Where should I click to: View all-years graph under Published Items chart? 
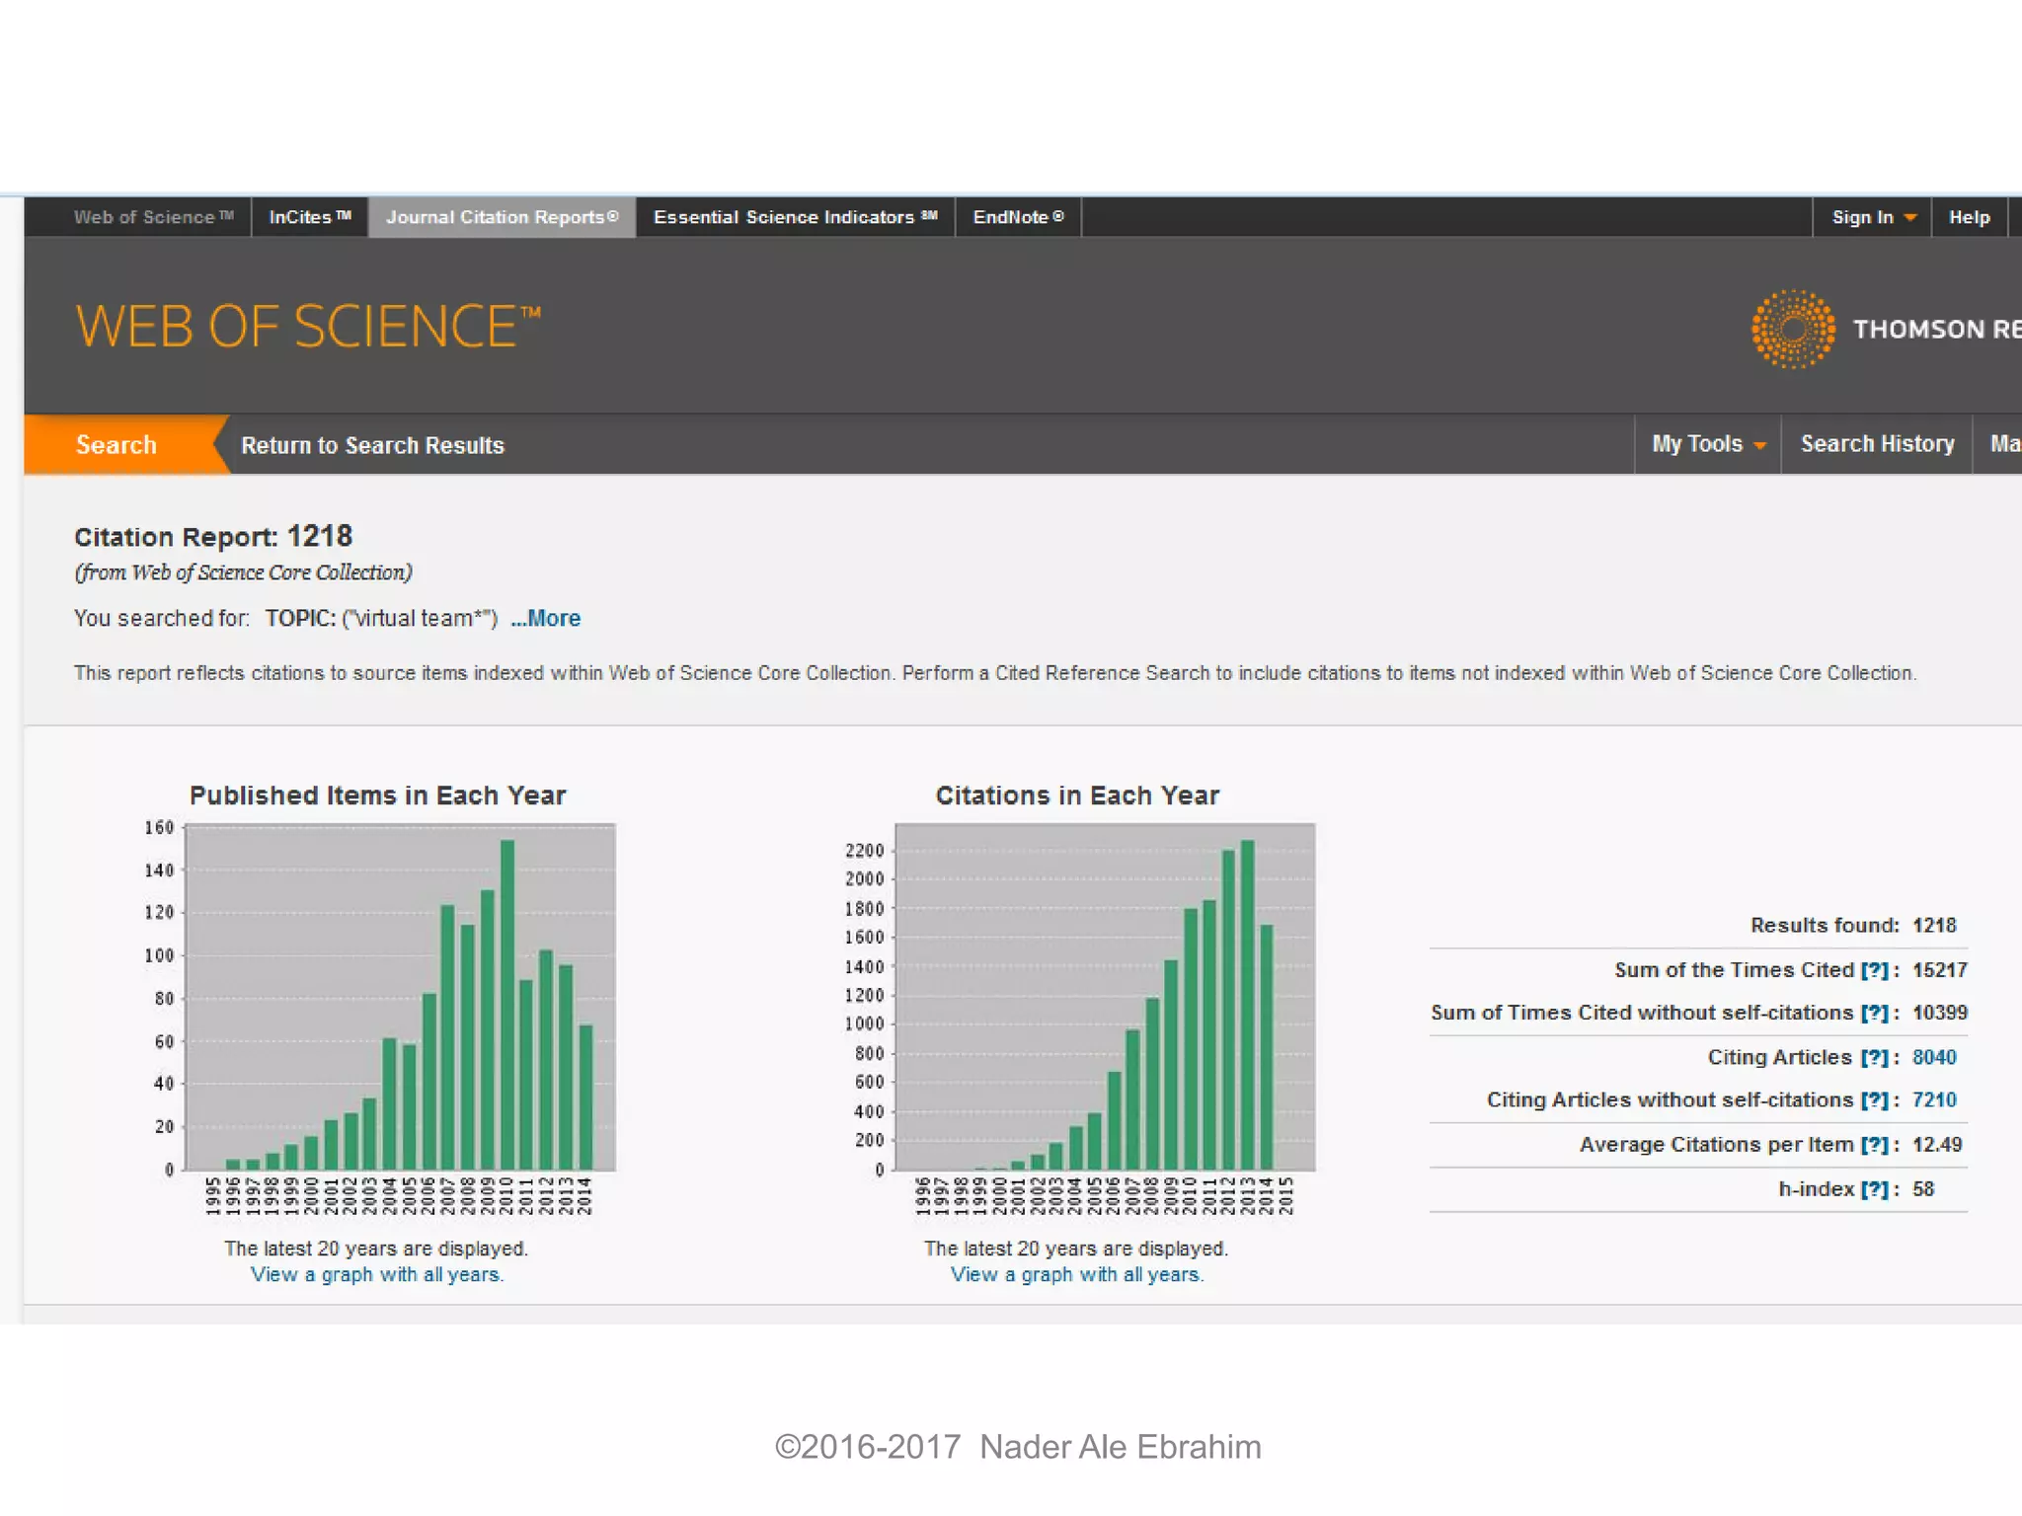[377, 1274]
